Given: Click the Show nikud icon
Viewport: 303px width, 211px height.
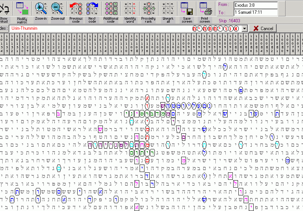Looking at the screenshot, I should pyautogui.click(x=4, y=9).
